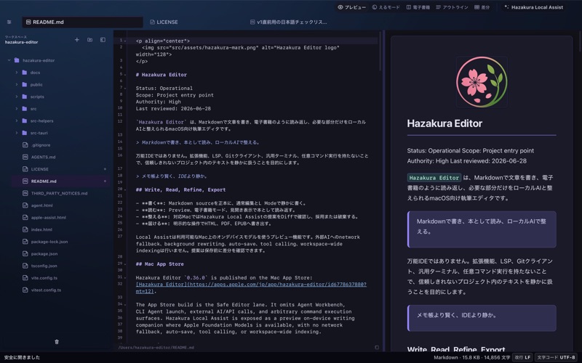
Task: Fold the Mac App Store section at line 29
Action: point(125,264)
